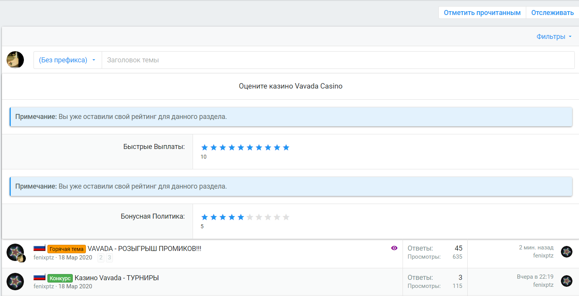
Task: Open thread Казино Vavada - ТУРНИРЫ
Action: tap(117, 278)
